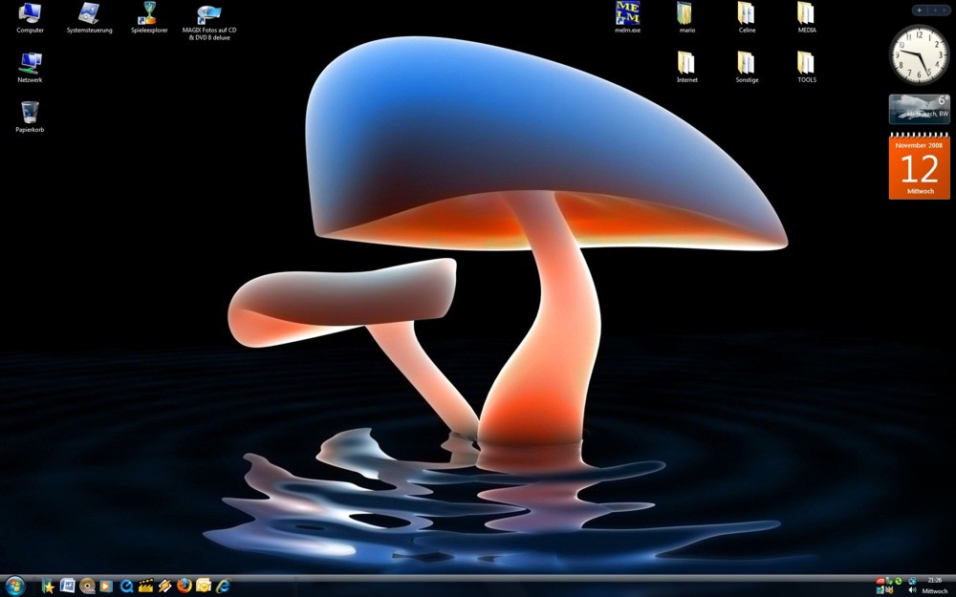
Task: Click the volume speaker tray icon
Action: click(x=912, y=591)
